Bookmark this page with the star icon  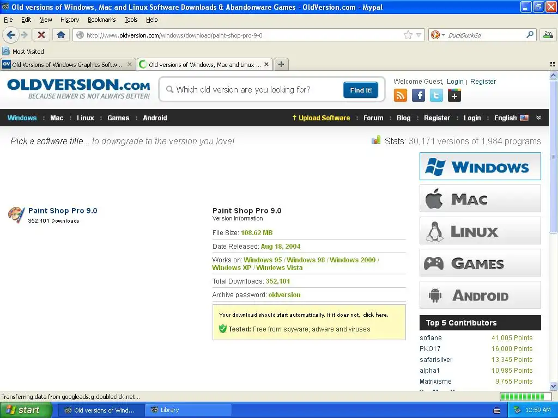pyautogui.click(x=408, y=35)
